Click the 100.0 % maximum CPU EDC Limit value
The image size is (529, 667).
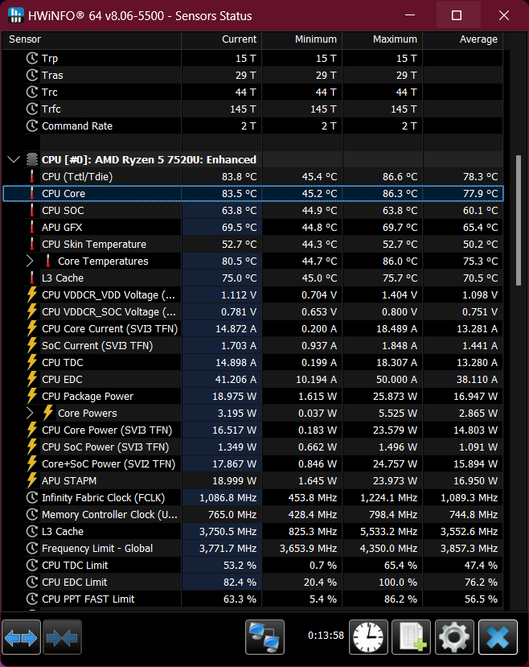click(x=400, y=582)
